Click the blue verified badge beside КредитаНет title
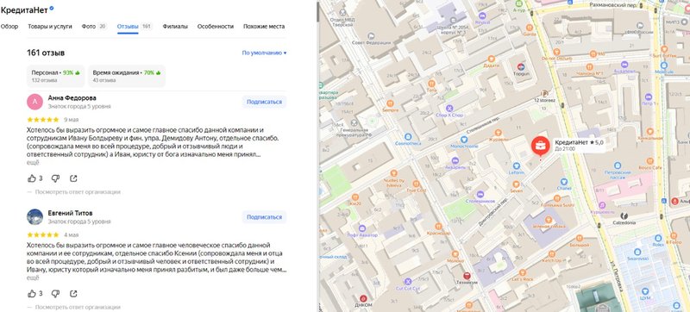690x312 pixels. tap(52, 9)
